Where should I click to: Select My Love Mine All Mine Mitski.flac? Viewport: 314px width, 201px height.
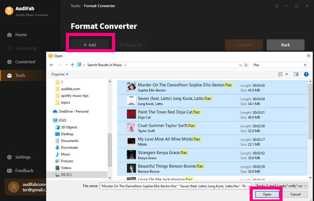212,141
